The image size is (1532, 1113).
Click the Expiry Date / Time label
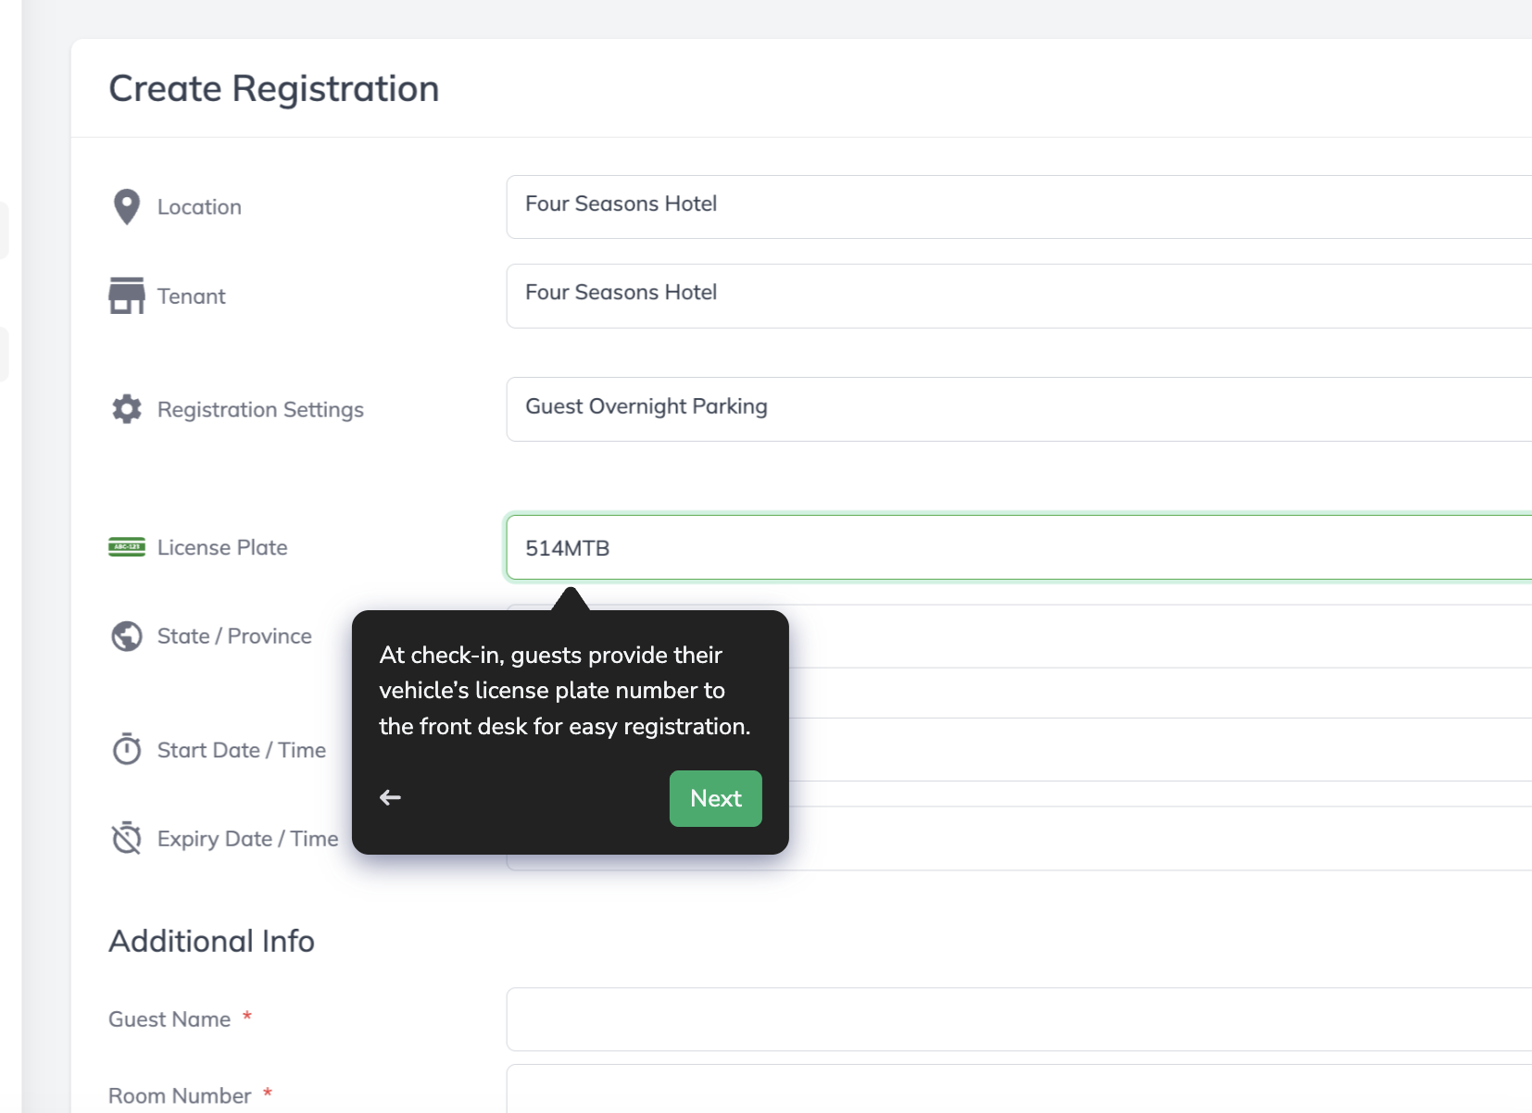pyautogui.click(x=247, y=839)
